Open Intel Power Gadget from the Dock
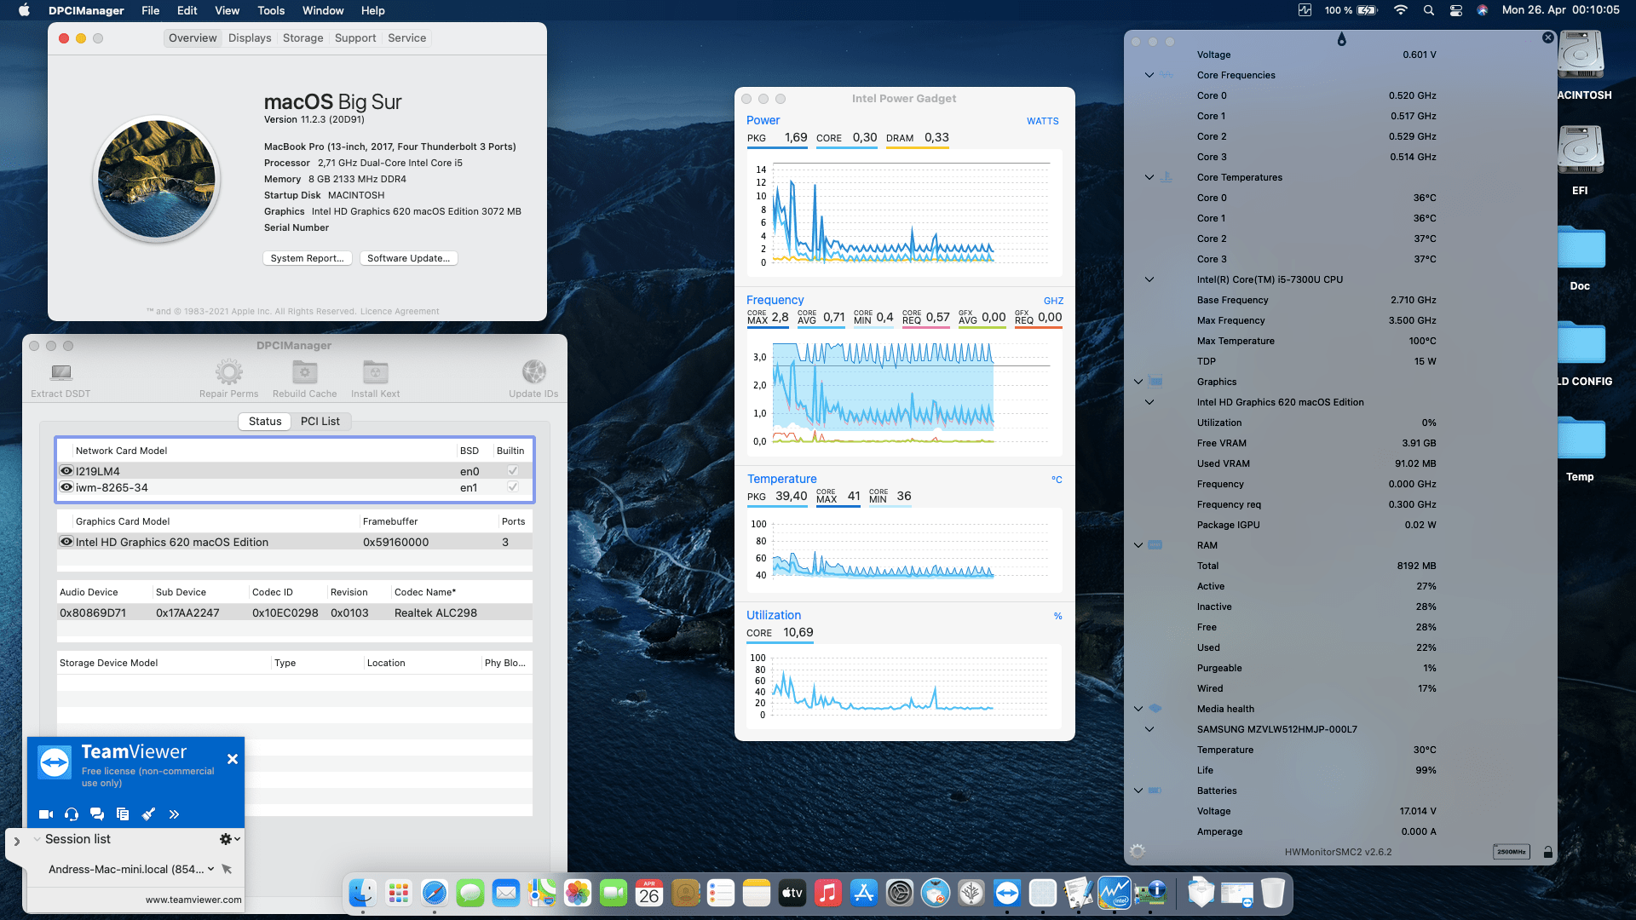Viewport: 1636px width, 920px height. [1114, 893]
